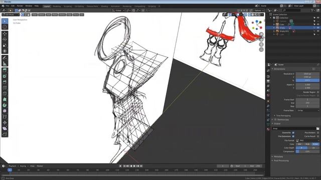Select the Rotate tool in left toolbar
Viewport: 321px width, 180px height.
(5, 39)
